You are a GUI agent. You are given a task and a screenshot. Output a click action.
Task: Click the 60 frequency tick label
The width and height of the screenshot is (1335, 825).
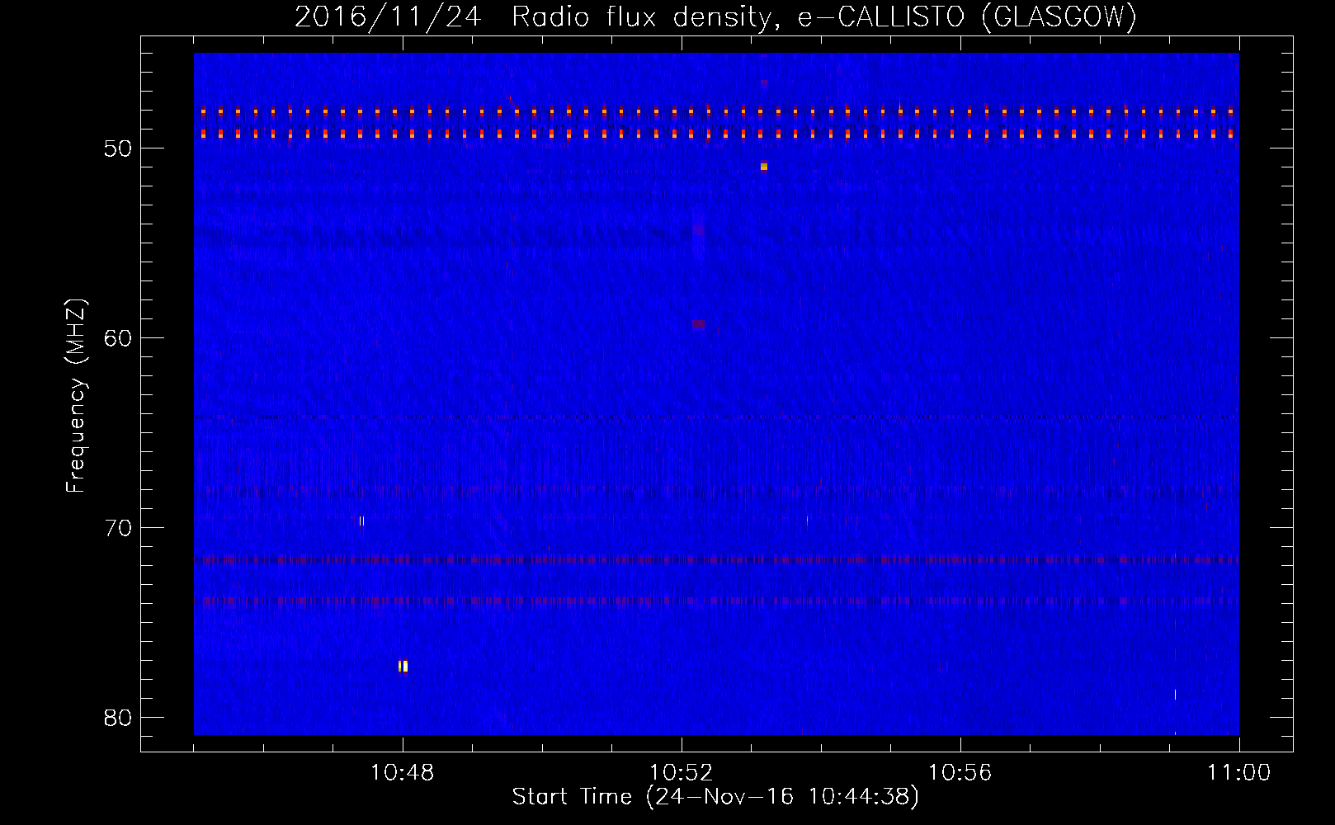coord(118,338)
